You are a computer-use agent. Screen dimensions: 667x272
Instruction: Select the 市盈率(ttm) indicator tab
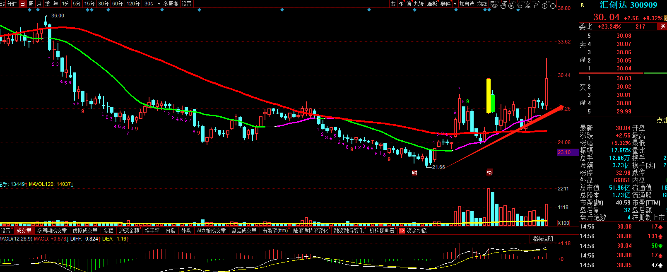tap(275, 231)
